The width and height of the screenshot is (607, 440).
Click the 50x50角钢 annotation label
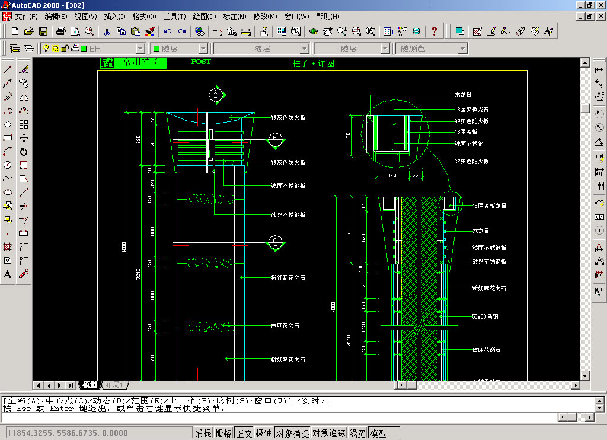pos(485,317)
